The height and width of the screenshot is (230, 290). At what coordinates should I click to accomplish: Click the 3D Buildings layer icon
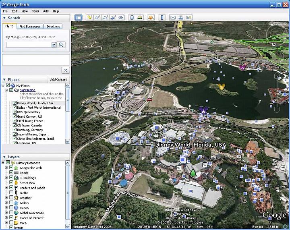pos(16,178)
